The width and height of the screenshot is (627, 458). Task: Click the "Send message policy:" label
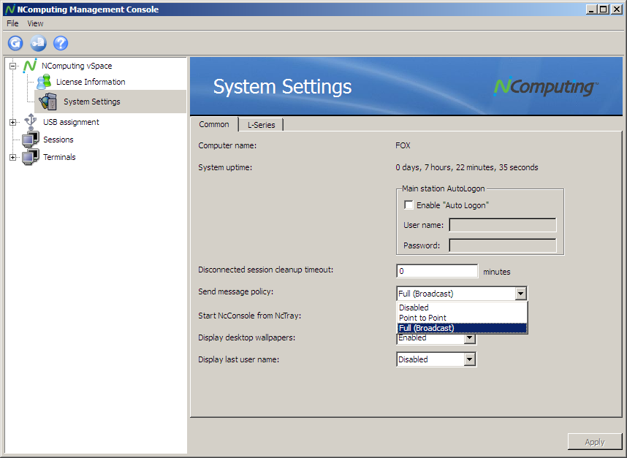pyautogui.click(x=236, y=291)
